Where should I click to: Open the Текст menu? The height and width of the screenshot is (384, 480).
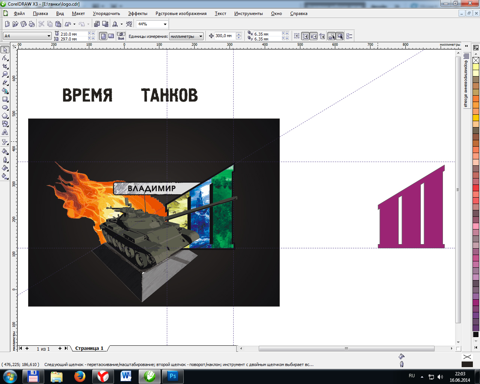tap(220, 13)
